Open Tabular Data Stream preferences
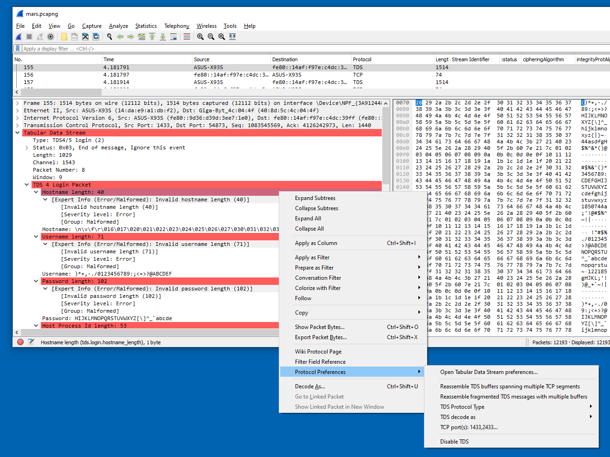Image resolution: width=610 pixels, height=457 pixels. coord(511,372)
